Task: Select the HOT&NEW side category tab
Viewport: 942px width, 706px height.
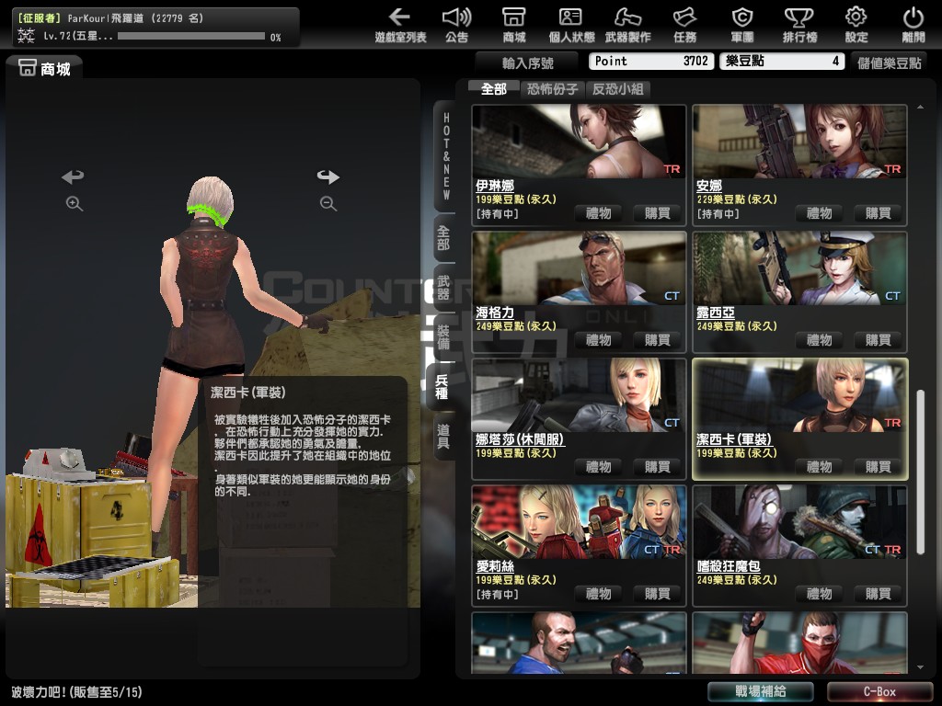Action: pyautogui.click(x=445, y=156)
